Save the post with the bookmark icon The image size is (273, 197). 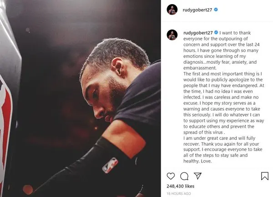(x=265, y=176)
